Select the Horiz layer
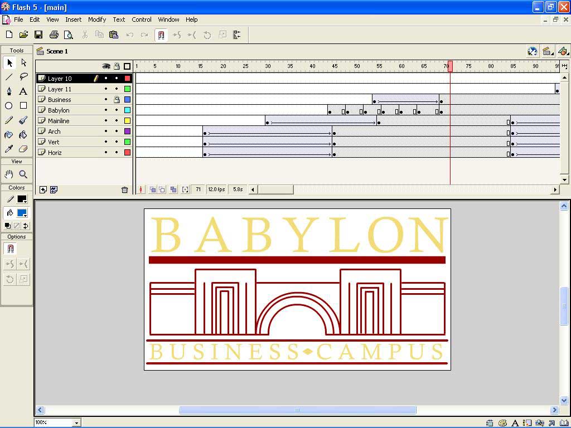This screenshot has height=428, width=571. click(84, 153)
